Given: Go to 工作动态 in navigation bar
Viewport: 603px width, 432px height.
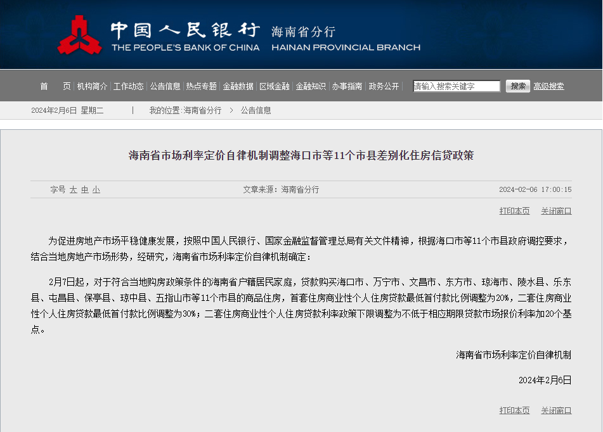Looking at the screenshot, I should point(129,86).
